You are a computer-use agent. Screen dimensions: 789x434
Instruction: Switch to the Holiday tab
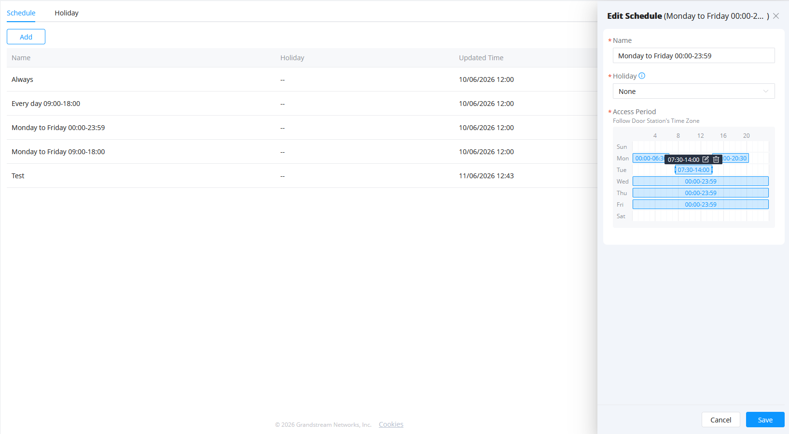[67, 13]
